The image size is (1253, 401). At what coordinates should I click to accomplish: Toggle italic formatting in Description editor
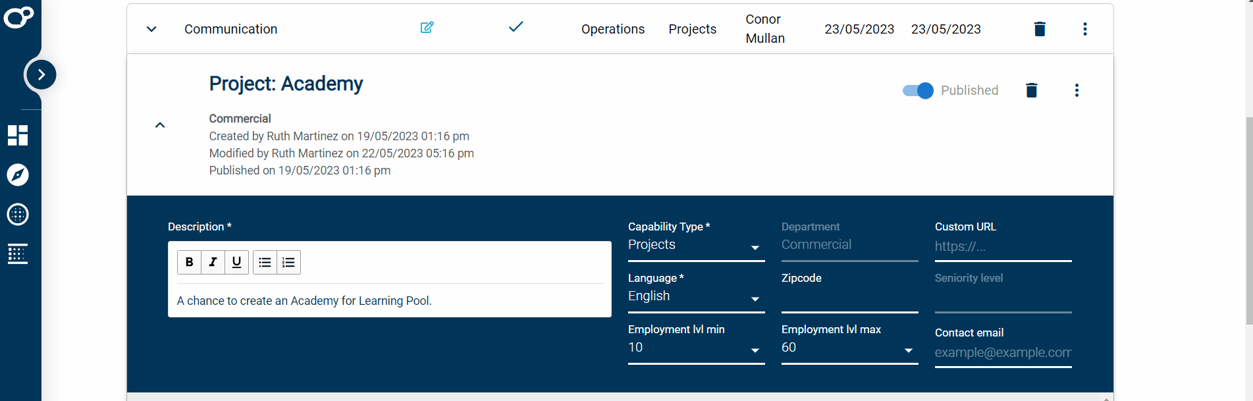pos(213,262)
